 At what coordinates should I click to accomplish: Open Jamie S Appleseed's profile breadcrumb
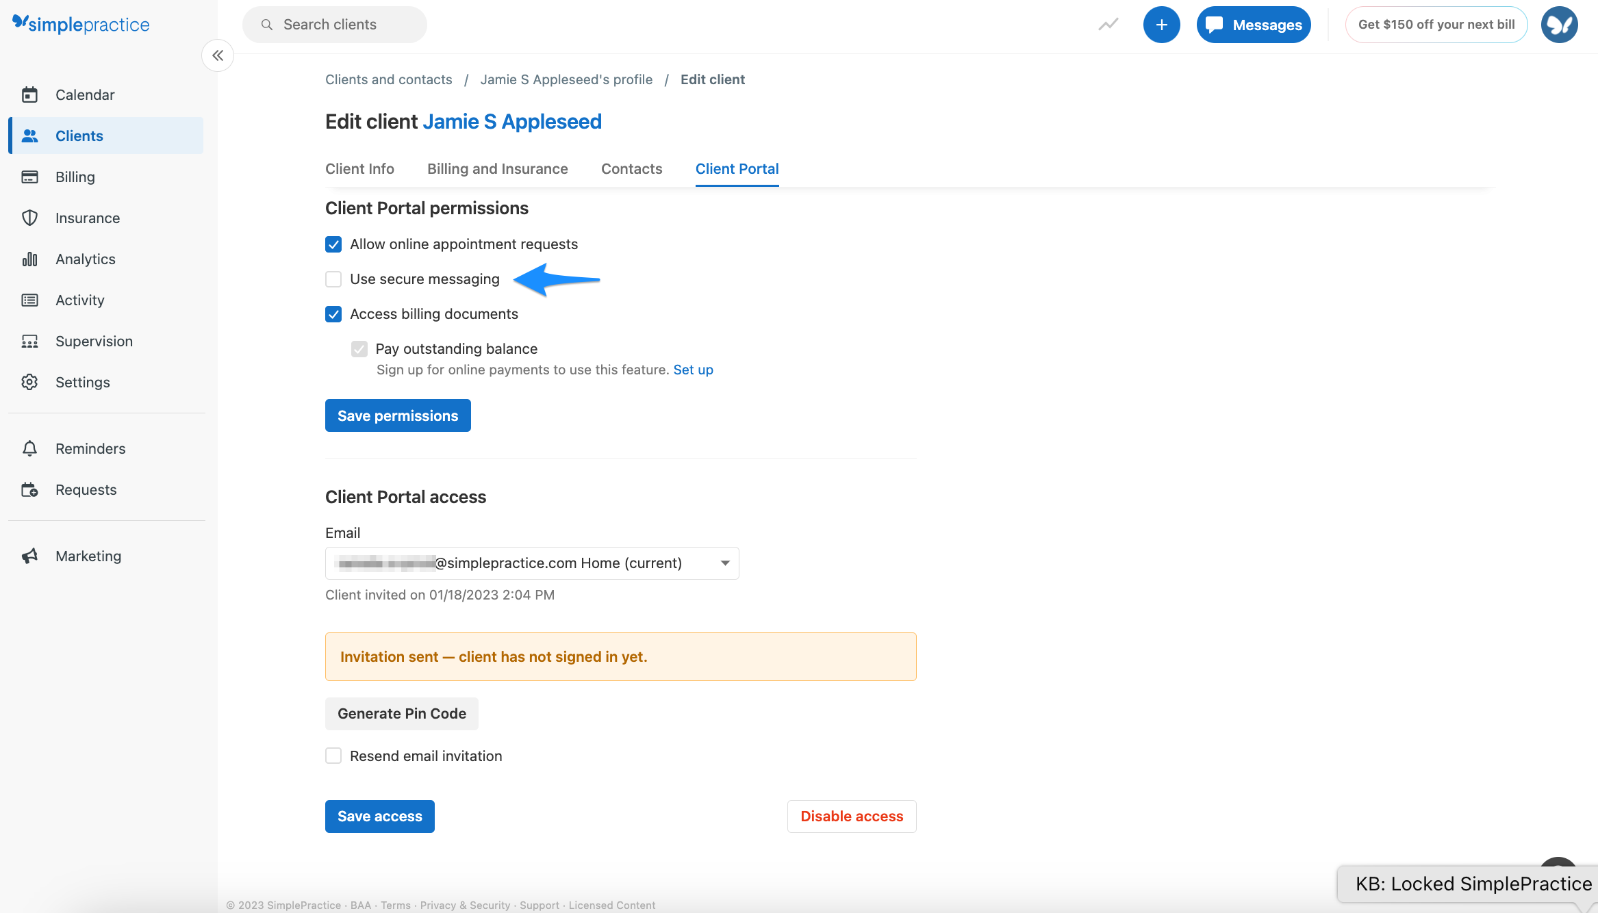[x=566, y=79]
